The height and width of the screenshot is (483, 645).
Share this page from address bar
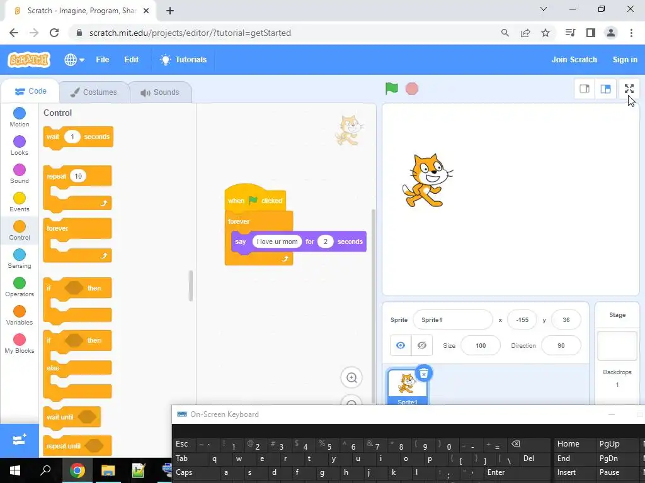coord(525,33)
